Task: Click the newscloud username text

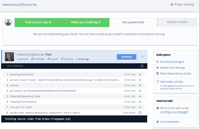Action: click(x=22, y=59)
